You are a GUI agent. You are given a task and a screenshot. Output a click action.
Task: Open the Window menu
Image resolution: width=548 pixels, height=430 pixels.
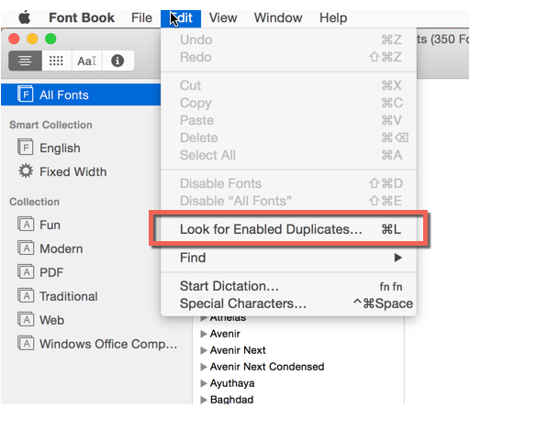[278, 17]
